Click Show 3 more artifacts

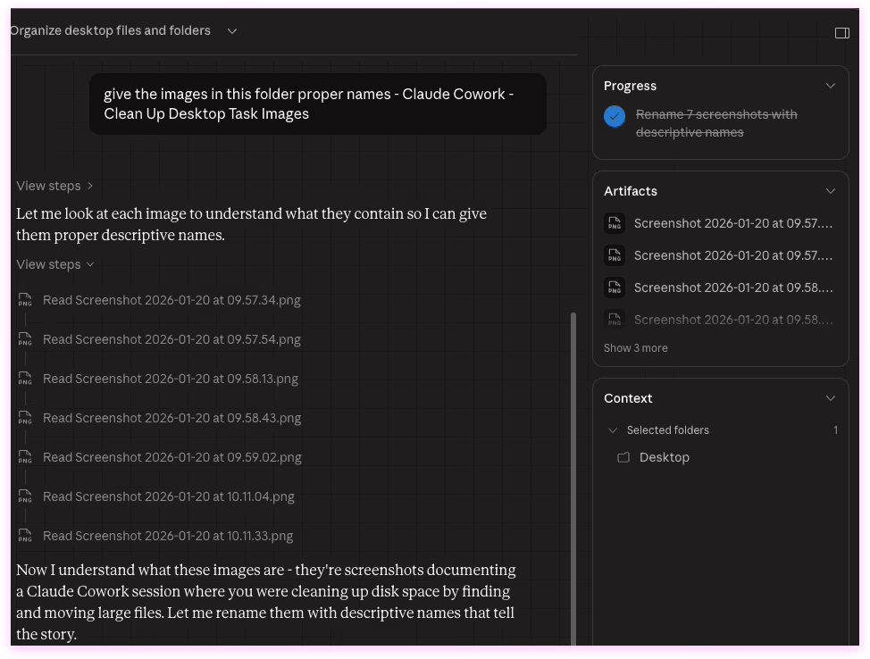pos(635,348)
